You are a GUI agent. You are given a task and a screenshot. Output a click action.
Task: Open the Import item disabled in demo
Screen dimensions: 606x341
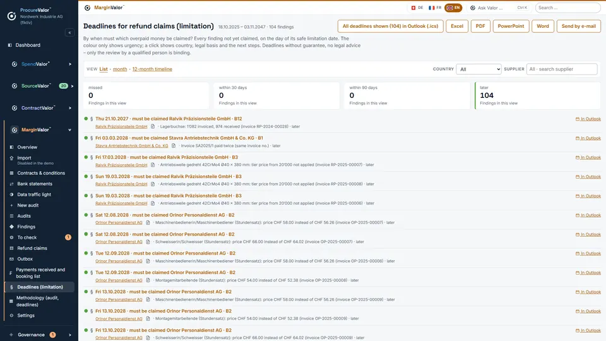pyautogui.click(x=39, y=160)
